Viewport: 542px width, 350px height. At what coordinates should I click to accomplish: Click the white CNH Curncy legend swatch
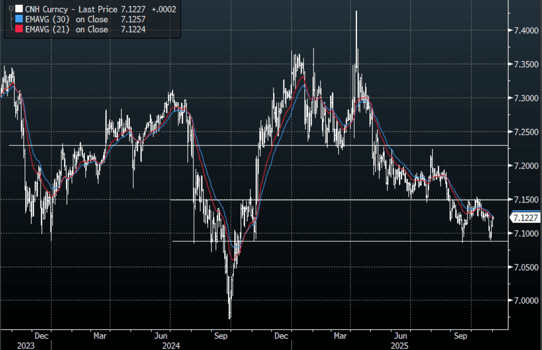click(x=19, y=9)
